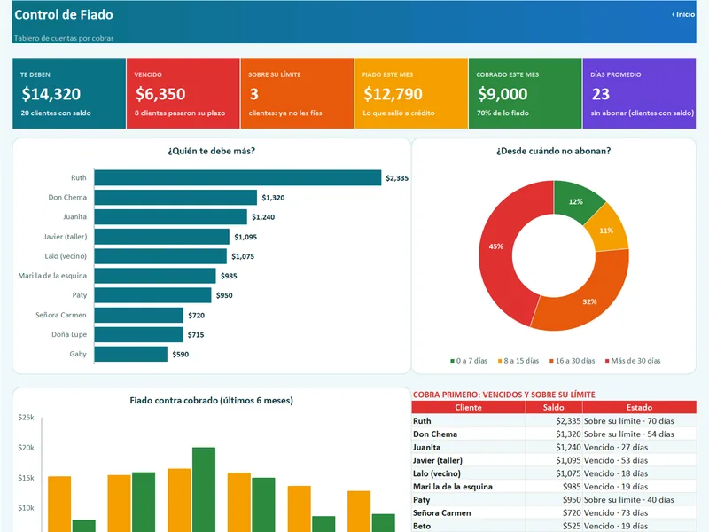Click the 8 a 15 días legend swatch
The image size is (709, 532).
(x=500, y=361)
